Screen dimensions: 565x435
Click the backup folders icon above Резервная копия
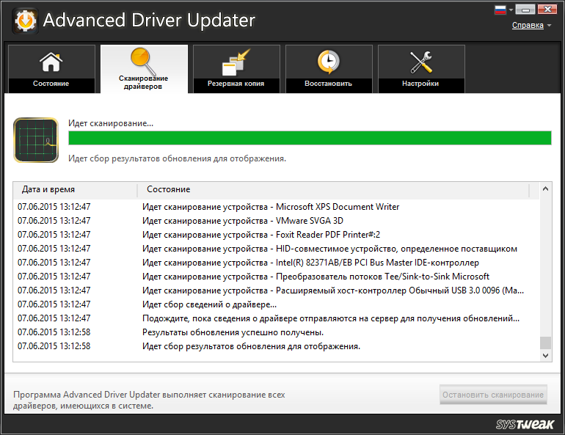[236, 62]
